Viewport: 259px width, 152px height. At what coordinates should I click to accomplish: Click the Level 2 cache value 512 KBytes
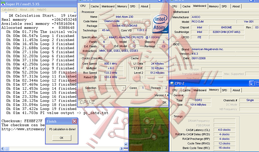click(x=157, y=73)
